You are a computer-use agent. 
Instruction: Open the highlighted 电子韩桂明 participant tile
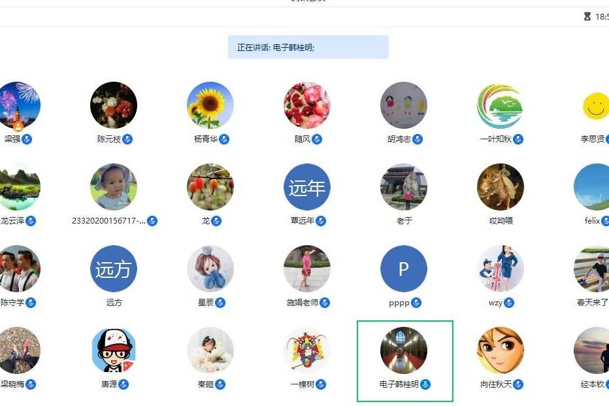coord(404,361)
